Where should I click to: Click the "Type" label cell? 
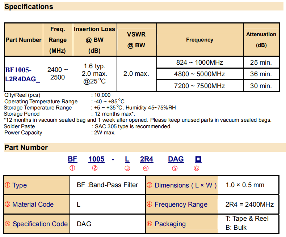37,185
